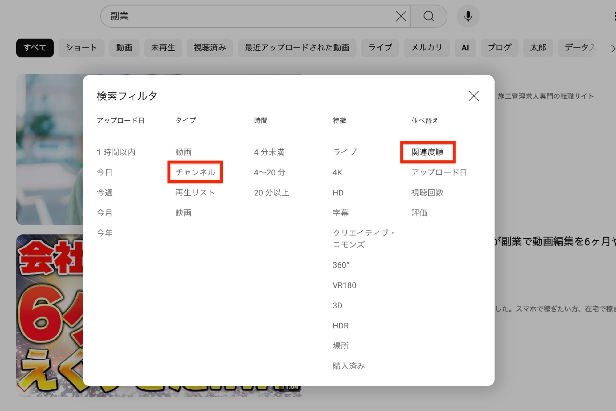The image size is (616, 411).
Task: Select the すべて filter chip
Action: tap(35, 48)
